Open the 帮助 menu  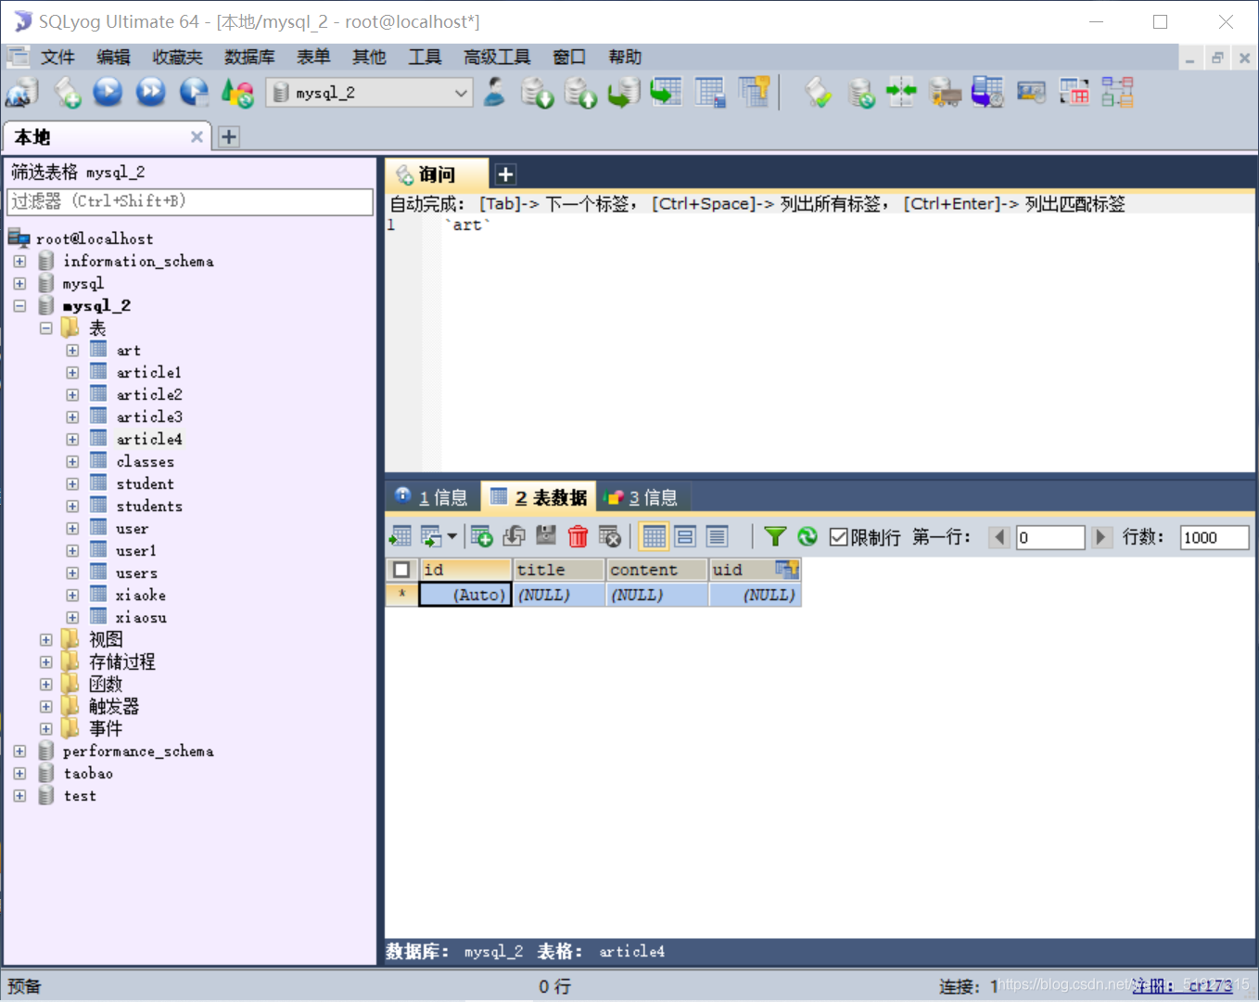(625, 57)
